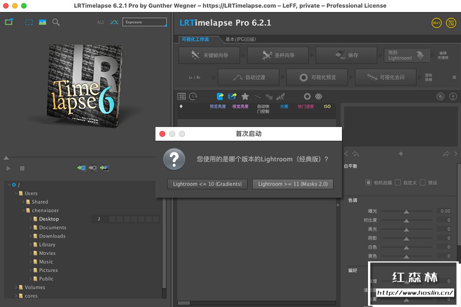461x307 pixels.
Task: Click the 曝光 value field 0.00
Action: (445, 211)
